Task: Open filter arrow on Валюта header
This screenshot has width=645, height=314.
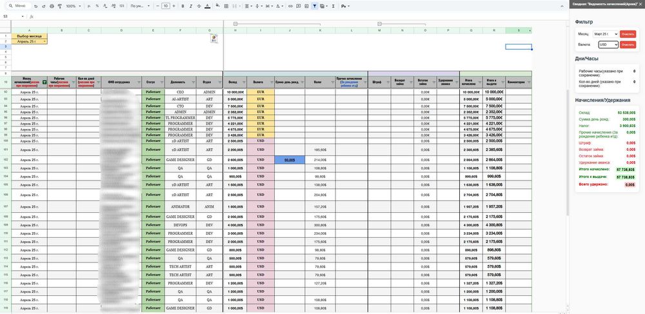Action: point(272,83)
